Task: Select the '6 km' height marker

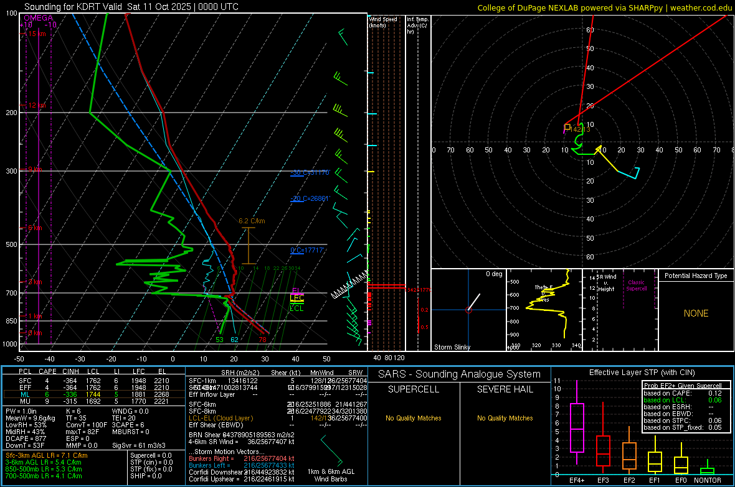Action: [x=35, y=228]
